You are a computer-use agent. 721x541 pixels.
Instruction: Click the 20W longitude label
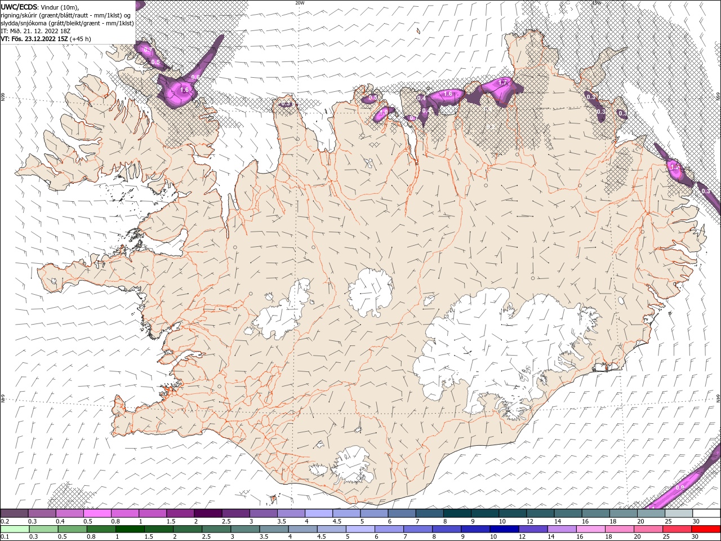point(300,3)
